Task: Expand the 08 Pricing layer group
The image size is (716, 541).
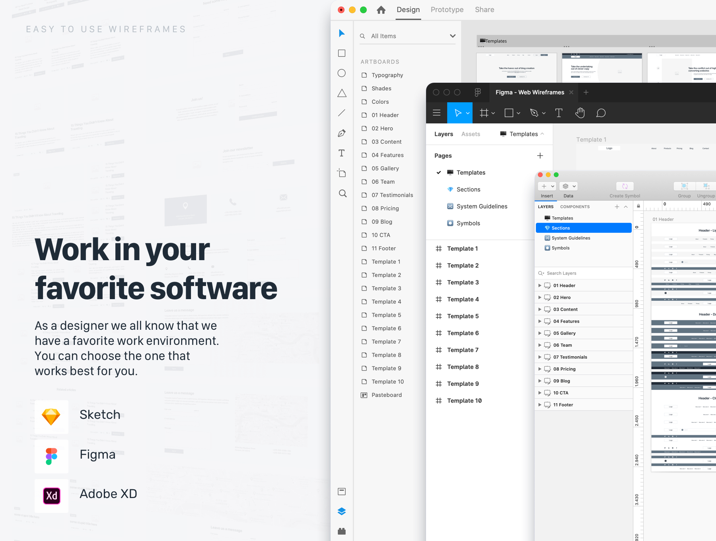Action: (540, 369)
